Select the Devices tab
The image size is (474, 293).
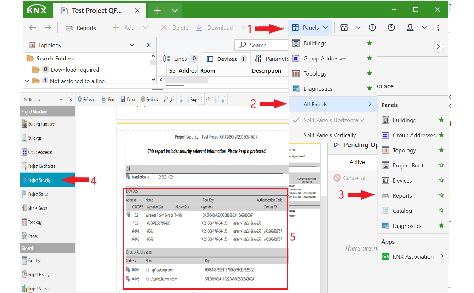click(226, 59)
